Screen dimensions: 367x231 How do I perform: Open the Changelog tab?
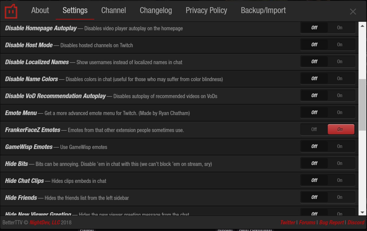click(156, 11)
